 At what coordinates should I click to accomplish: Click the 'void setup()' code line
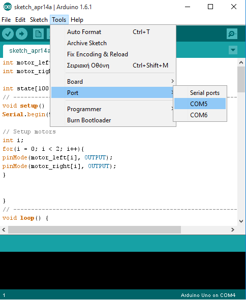click(23, 106)
